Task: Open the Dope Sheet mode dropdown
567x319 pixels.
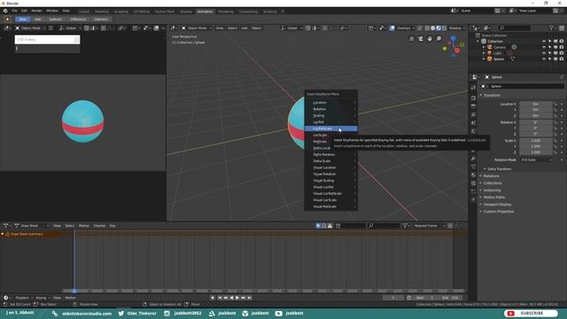Action: click(x=32, y=226)
